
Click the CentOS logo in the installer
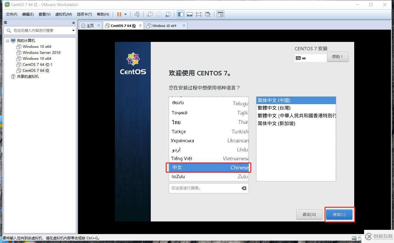[x=133, y=64]
